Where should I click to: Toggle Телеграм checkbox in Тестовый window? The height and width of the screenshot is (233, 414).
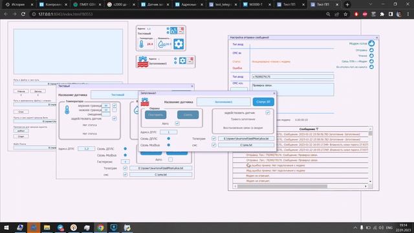coord(125,168)
